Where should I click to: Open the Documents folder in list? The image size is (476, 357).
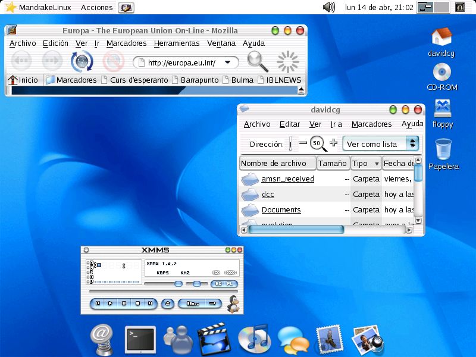281,210
